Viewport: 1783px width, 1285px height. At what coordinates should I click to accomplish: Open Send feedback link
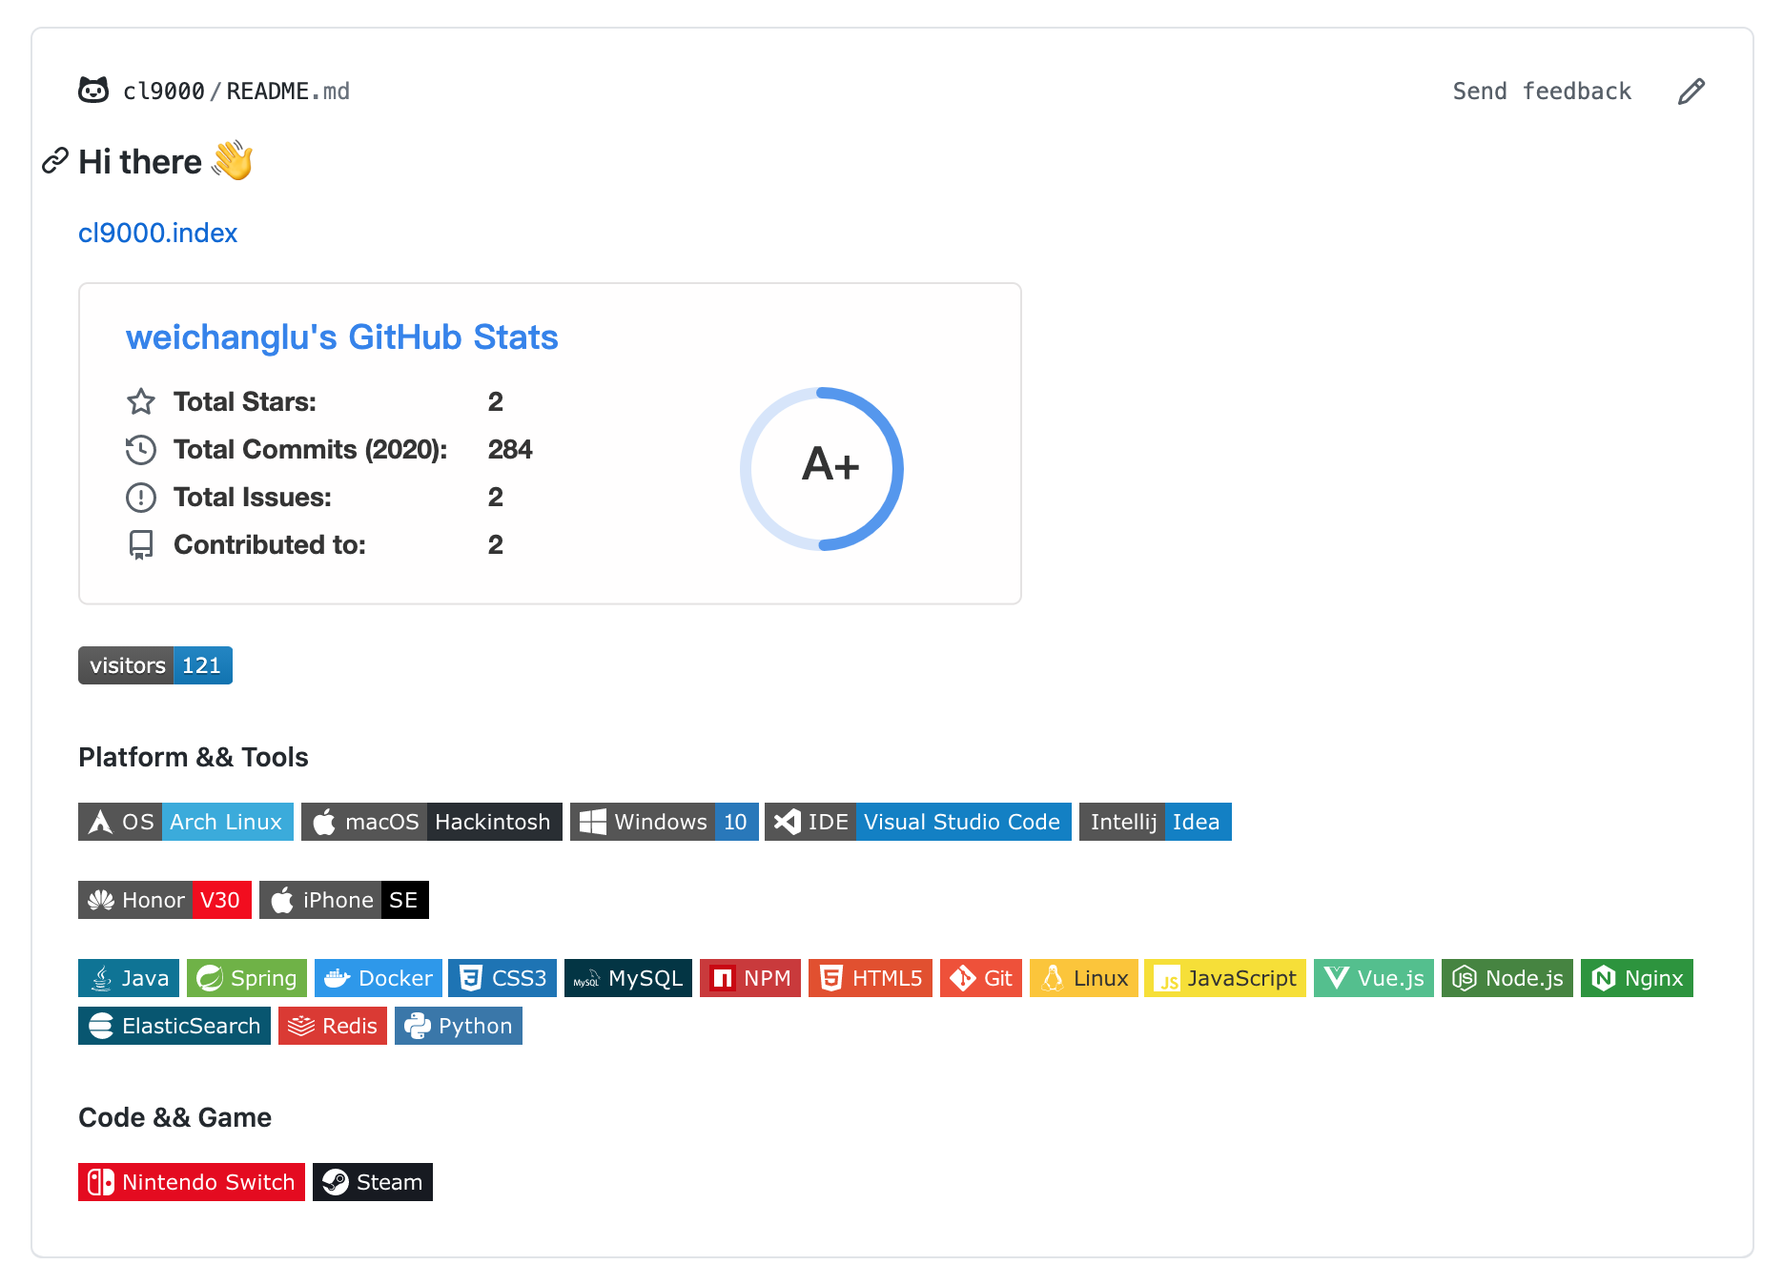click(x=1542, y=92)
